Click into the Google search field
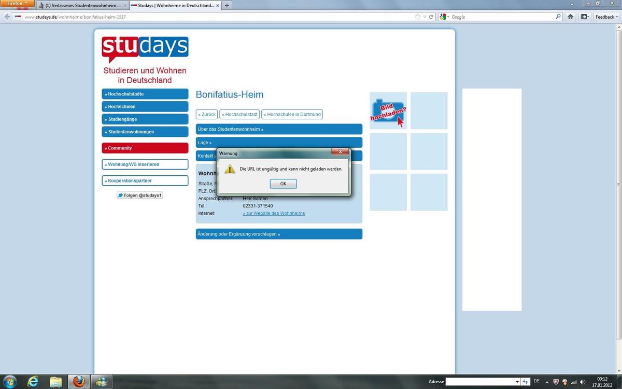The width and height of the screenshot is (622, 389). pyautogui.click(x=500, y=17)
